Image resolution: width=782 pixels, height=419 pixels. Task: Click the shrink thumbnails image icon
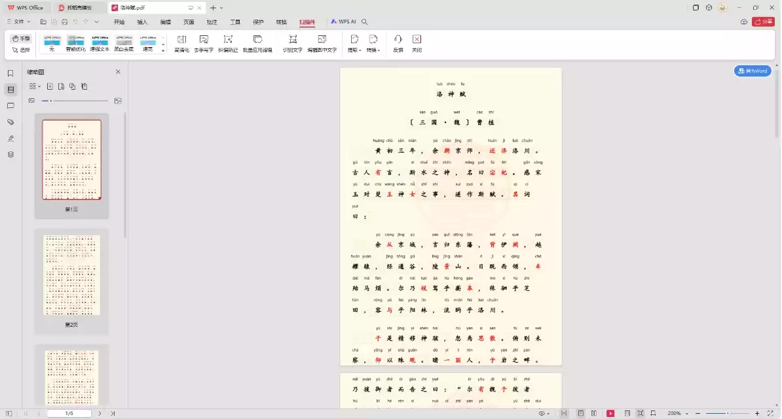tap(32, 101)
